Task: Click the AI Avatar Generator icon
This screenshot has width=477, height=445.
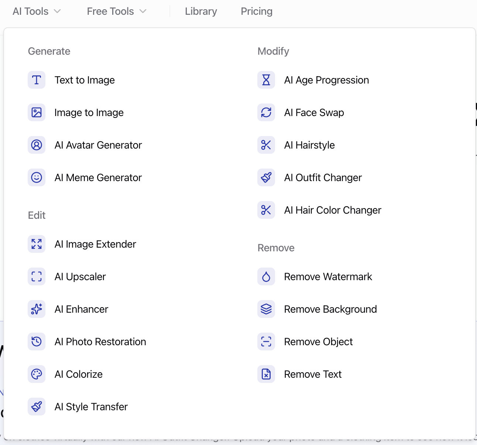Action: pyautogui.click(x=37, y=145)
